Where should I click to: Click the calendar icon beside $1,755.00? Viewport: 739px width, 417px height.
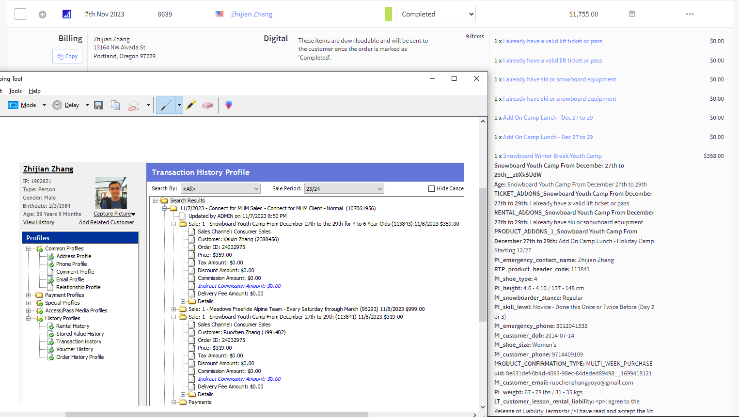click(632, 14)
